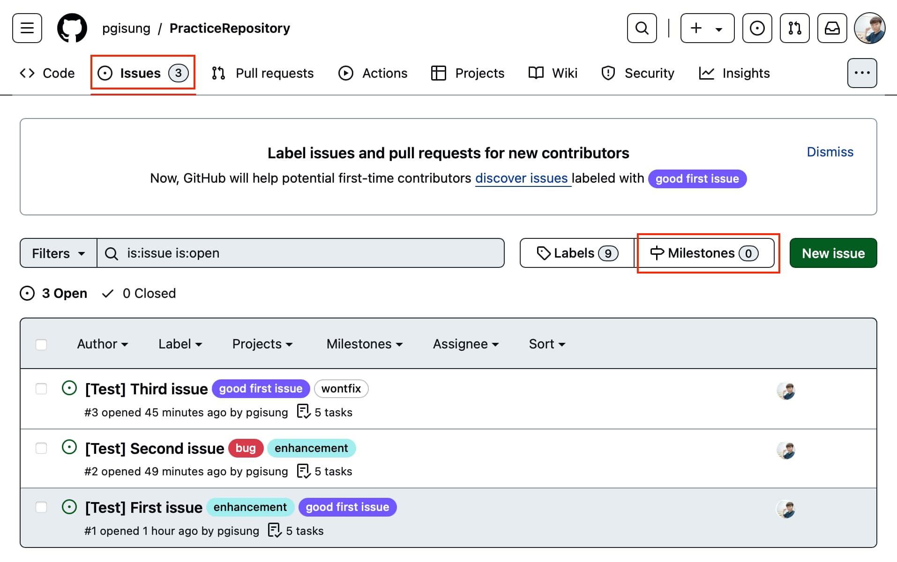This screenshot has width=897, height=562.
Task: Switch to the Projects tab
Action: 468,73
